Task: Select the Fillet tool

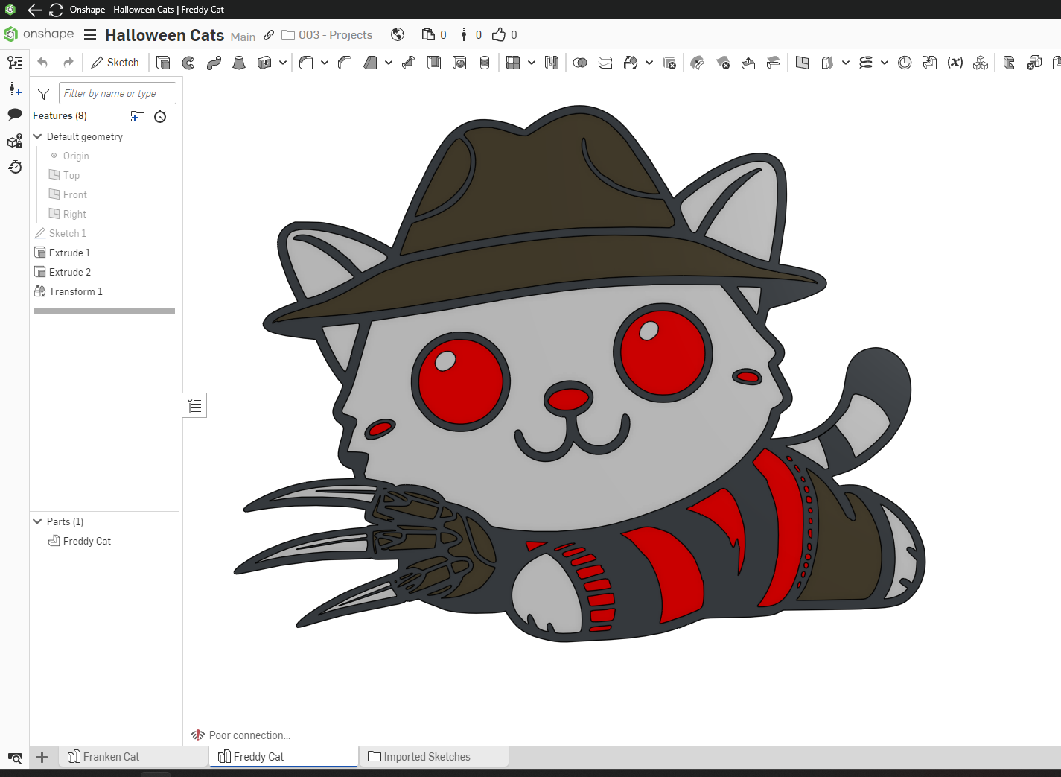Action: pos(306,63)
